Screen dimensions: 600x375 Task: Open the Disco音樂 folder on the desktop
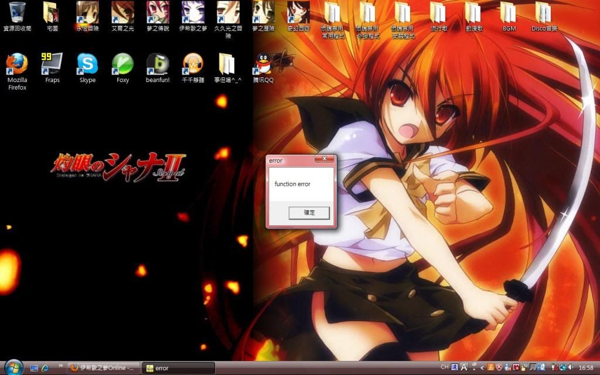click(x=544, y=16)
